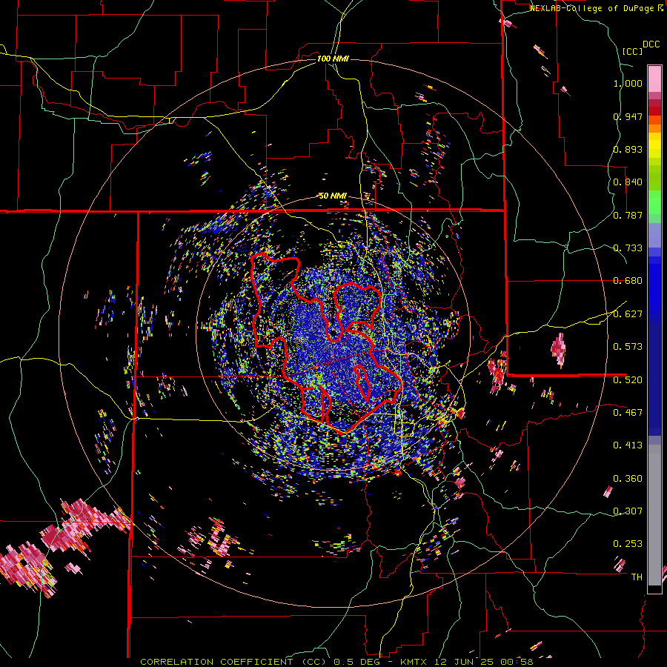Click the 0.467 legend value

628,413
